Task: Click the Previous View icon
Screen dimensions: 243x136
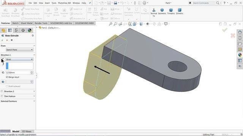Action: (x=120, y=24)
